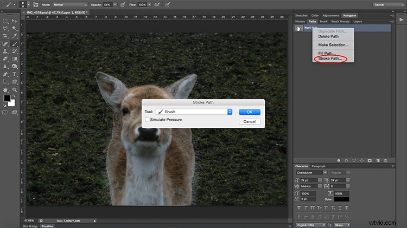Click the trash icon in Paths panel

coord(385,161)
